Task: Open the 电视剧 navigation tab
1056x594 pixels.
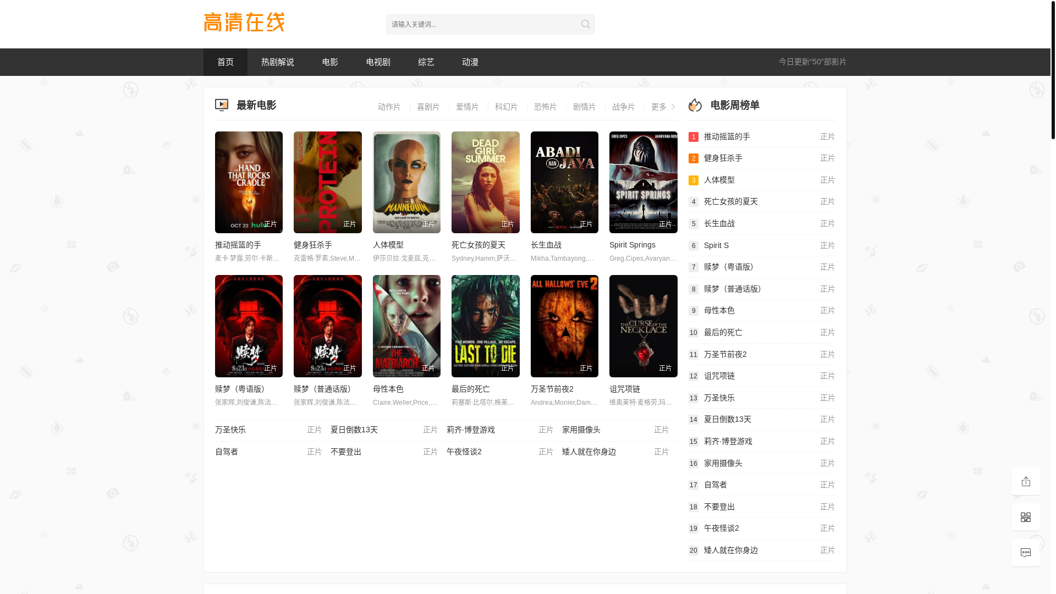Action: coord(378,62)
